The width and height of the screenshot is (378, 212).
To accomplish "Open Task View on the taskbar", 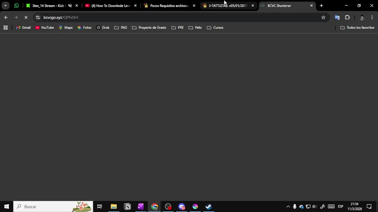I will (100, 206).
